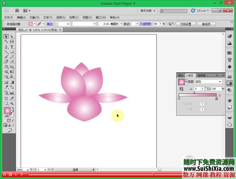This screenshot has width=236, height=179.
Task: Select the Eraser tool
Action: (12, 61)
